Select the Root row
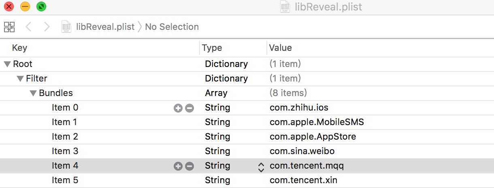 point(247,64)
